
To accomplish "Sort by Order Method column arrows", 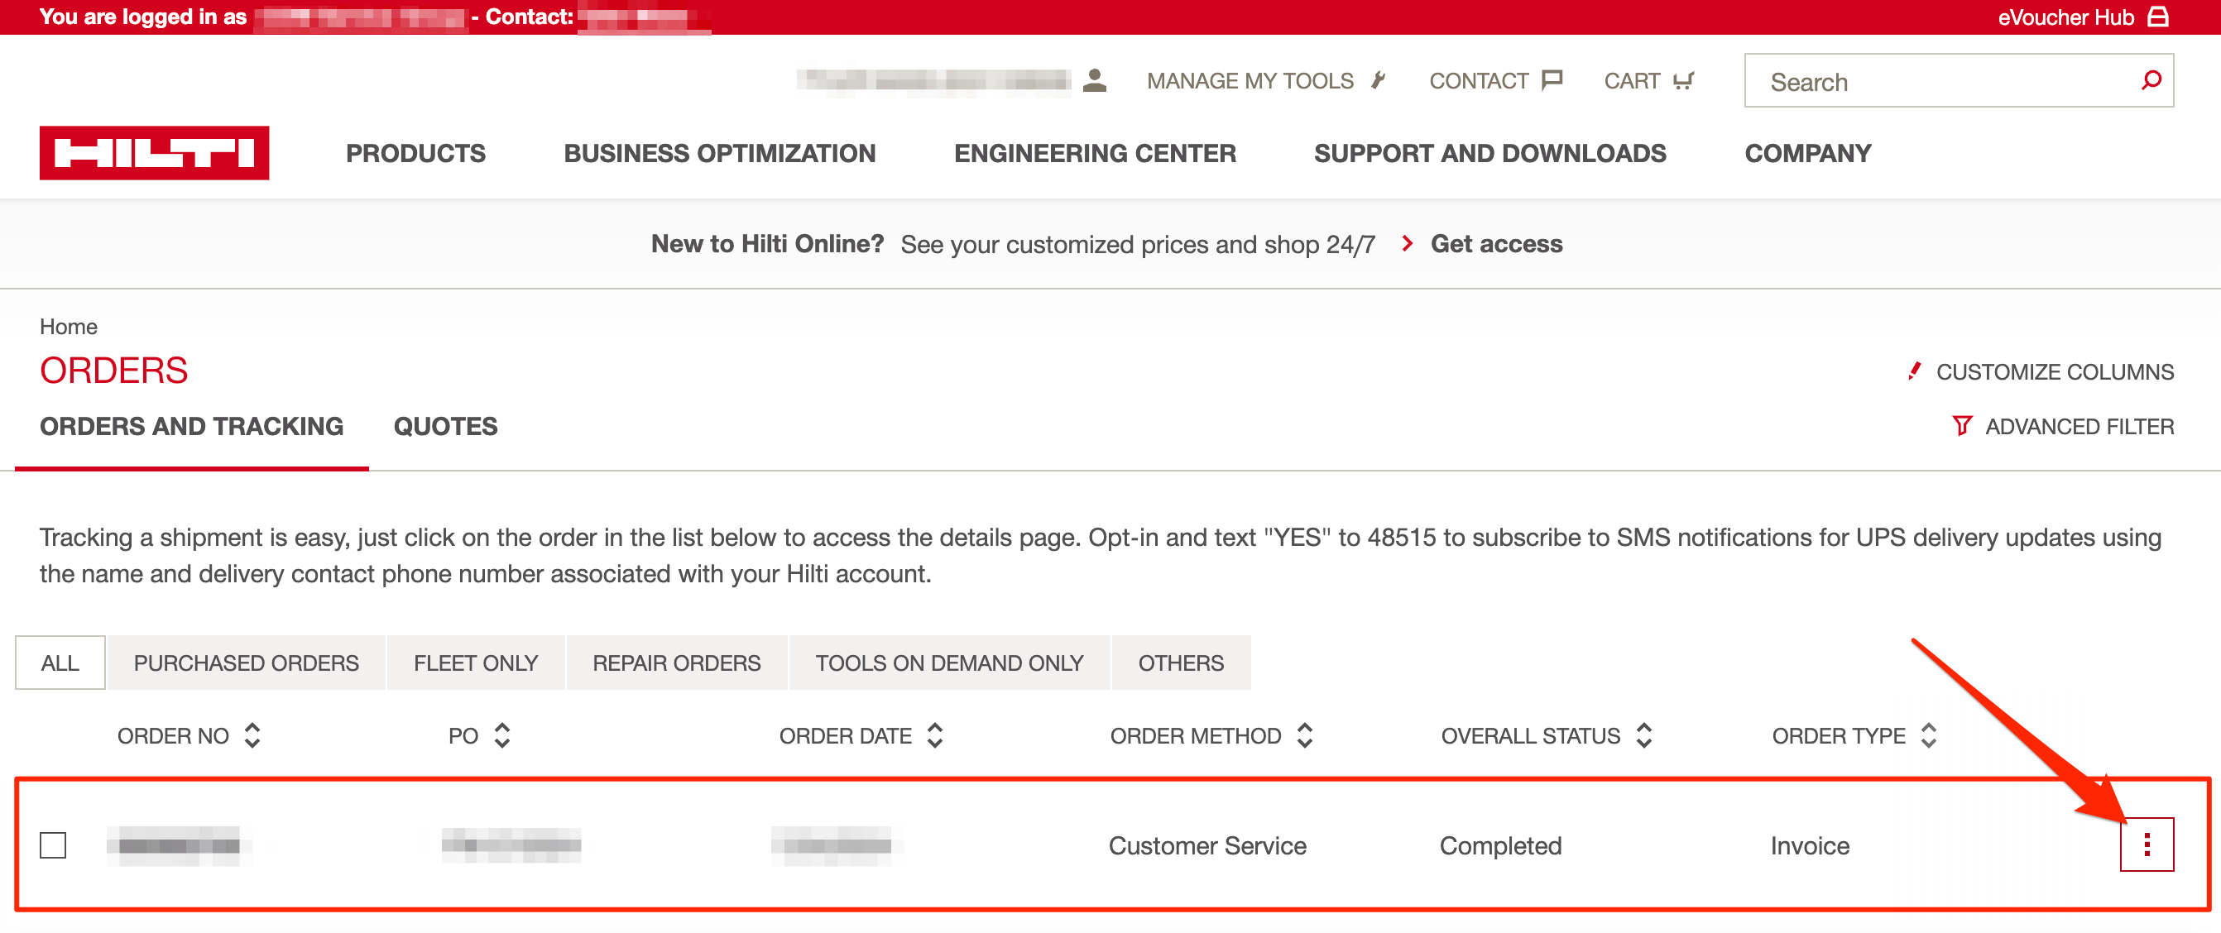I will tap(1304, 734).
